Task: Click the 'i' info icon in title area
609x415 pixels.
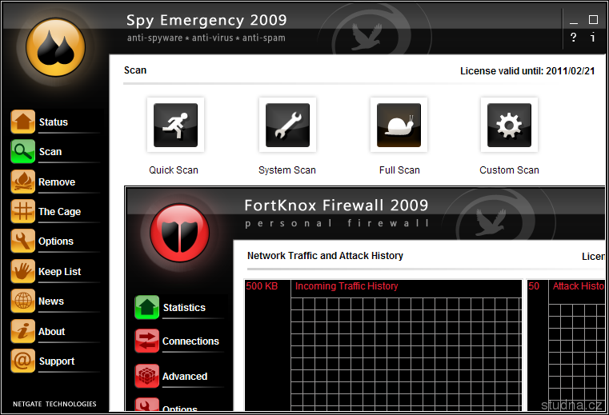Action: pyautogui.click(x=593, y=38)
